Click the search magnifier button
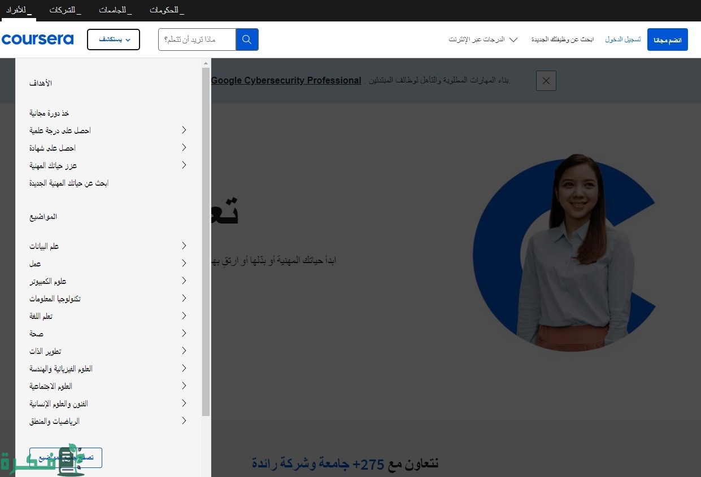701x477 pixels. click(x=247, y=40)
